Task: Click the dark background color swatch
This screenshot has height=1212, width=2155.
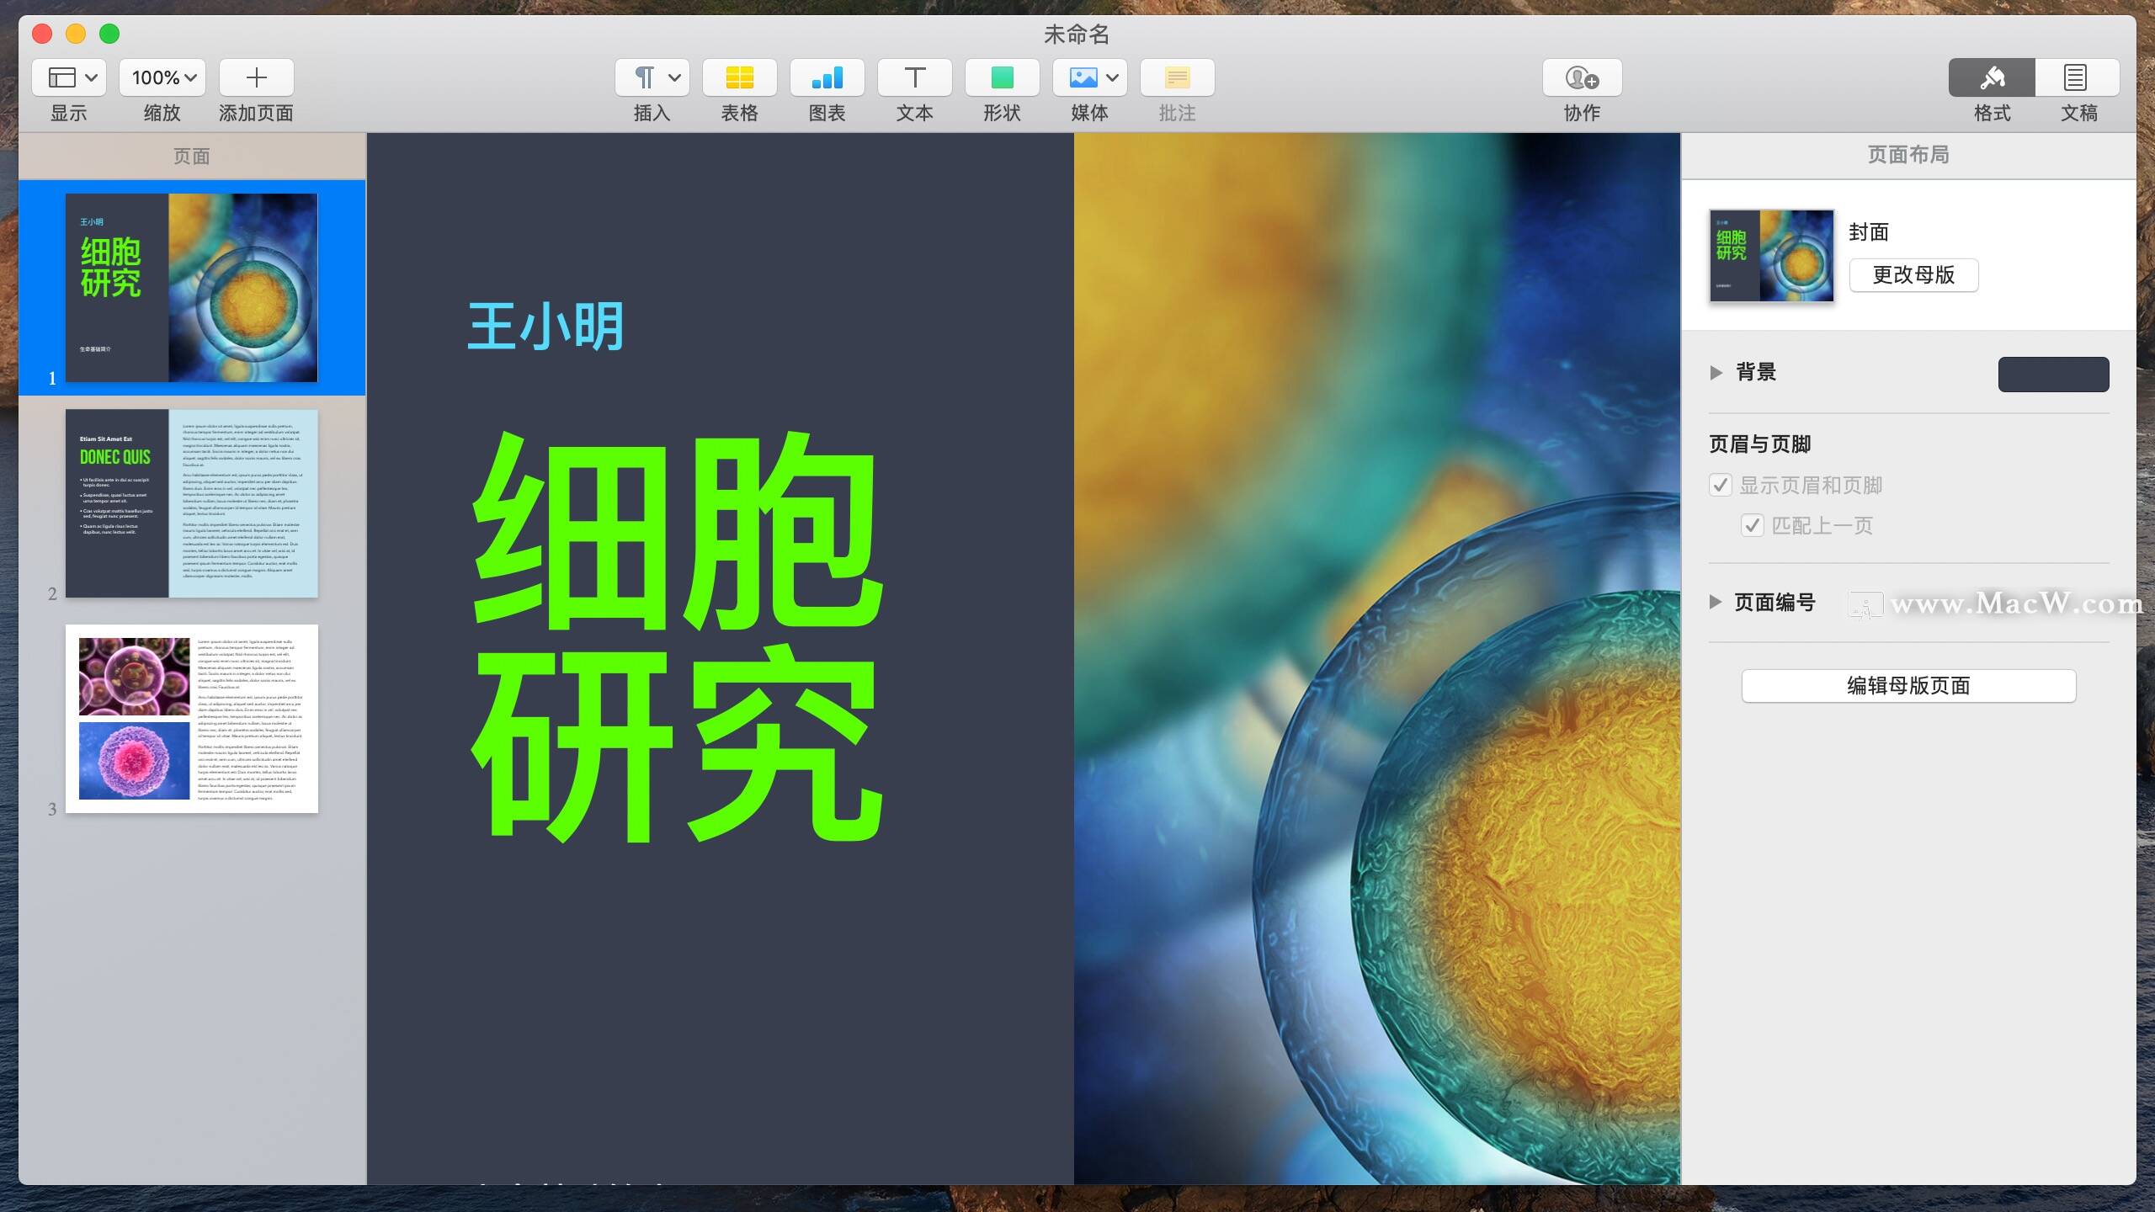Action: click(x=2053, y=374)
